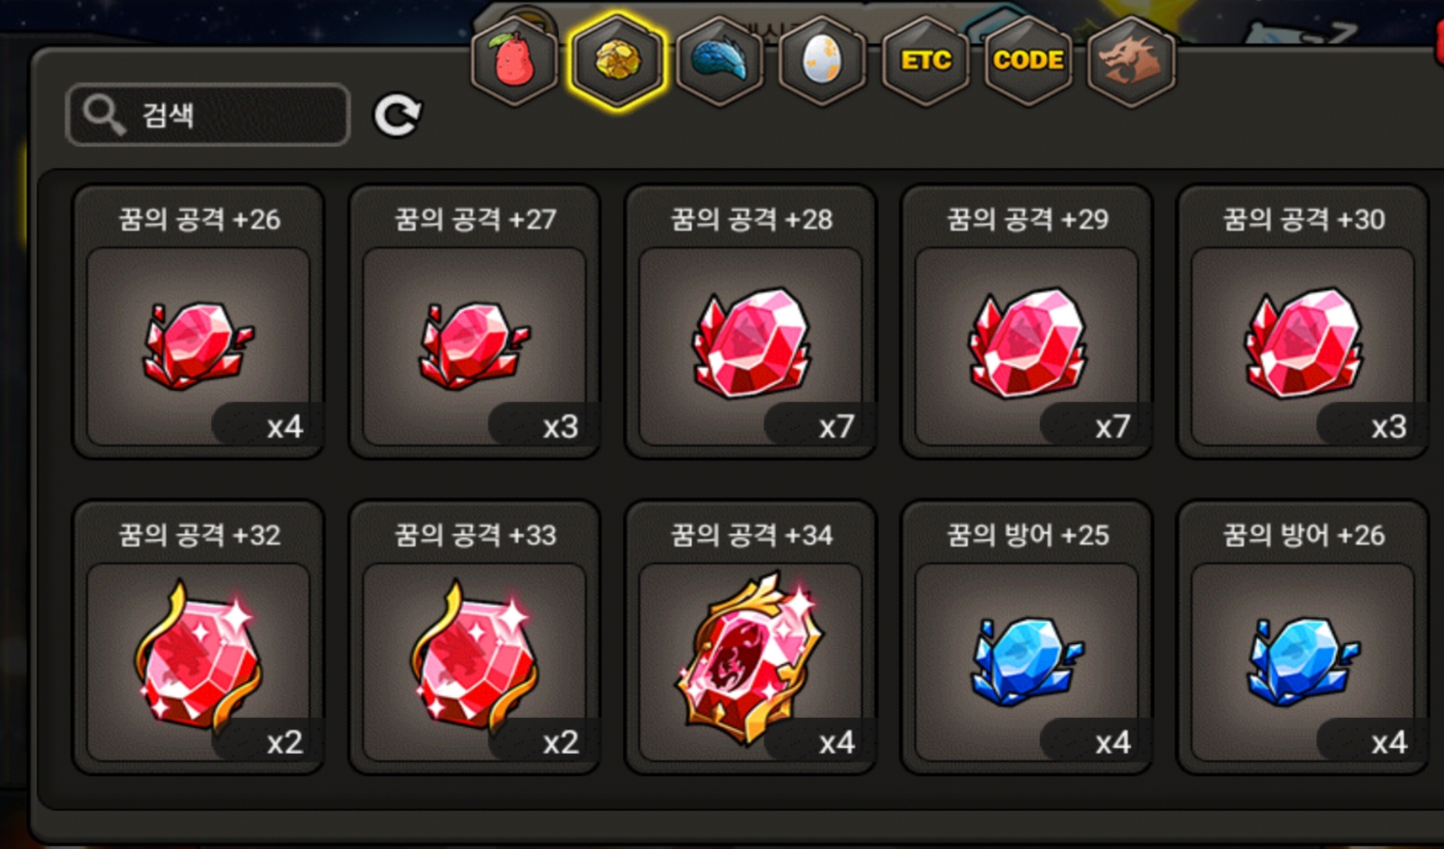The width and height of the screenshot is (1444, 849).
Task: Select the 꿈의 방어 +25 blue gem
Action: [1027, 638]
